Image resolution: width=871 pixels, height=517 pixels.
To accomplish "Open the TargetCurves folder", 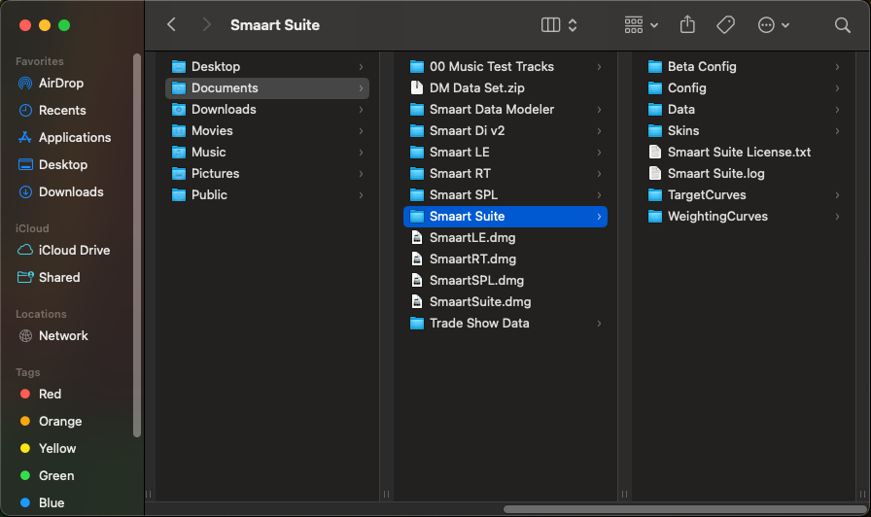I will click(x=744, y=195).
